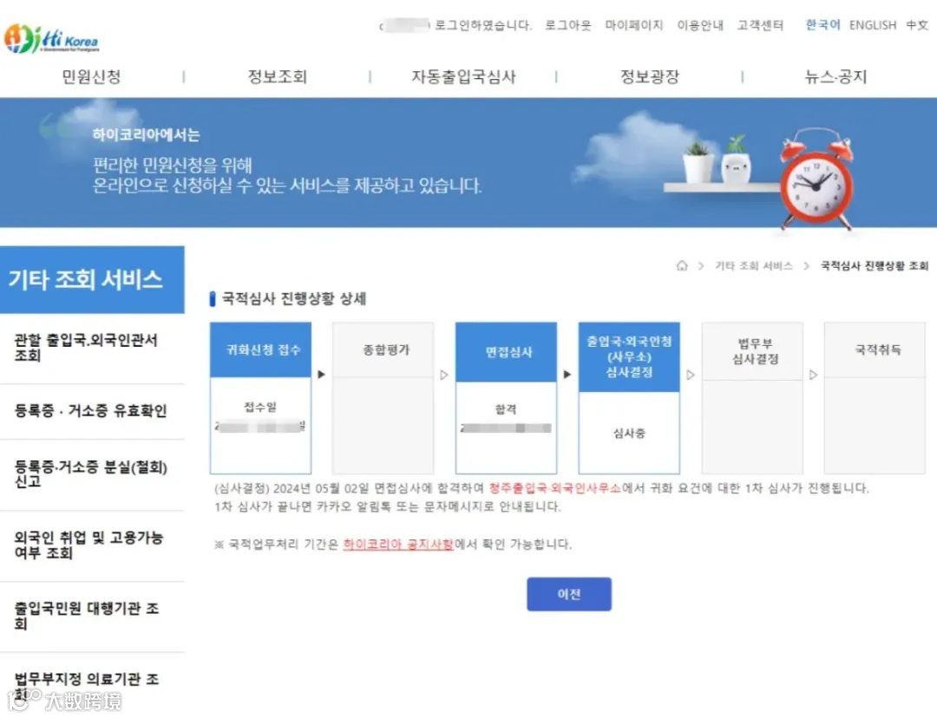Open the 자동출입국심사 menu
This screenshot has height=718, width=937.
(x=464, y=76)
